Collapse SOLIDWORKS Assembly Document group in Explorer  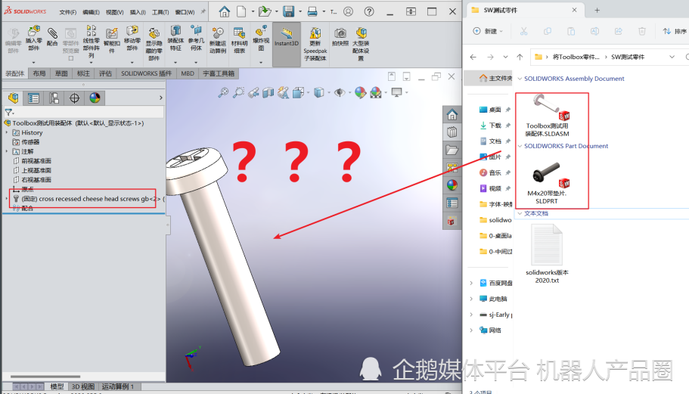tap(520, 79)
